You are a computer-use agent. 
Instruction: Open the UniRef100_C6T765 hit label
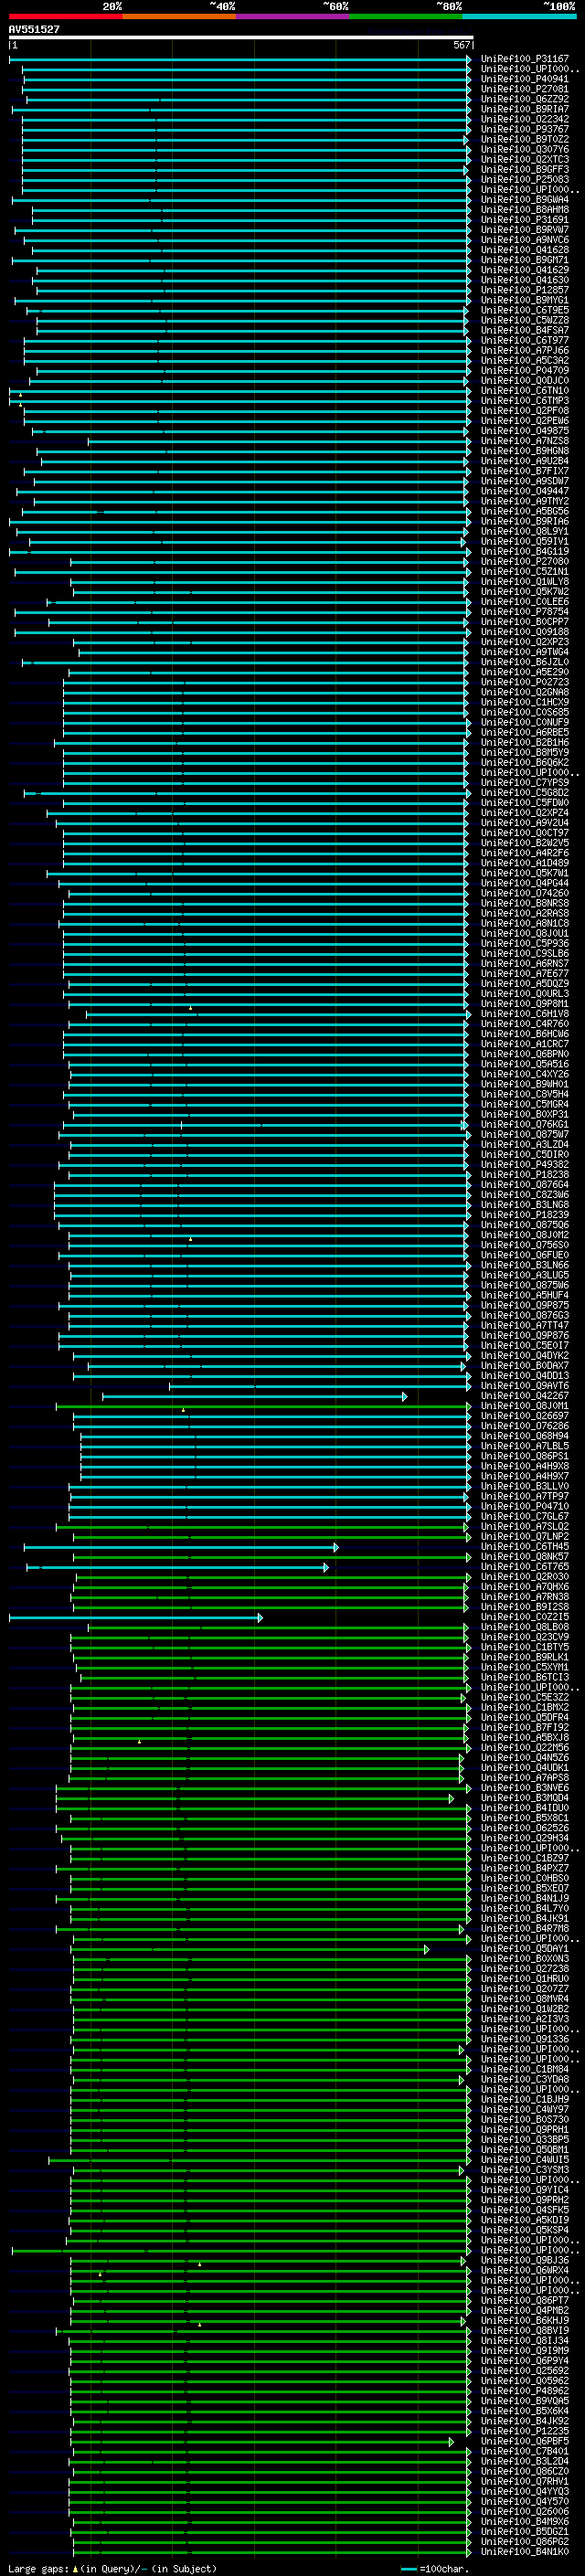[x=525, y=1567]
